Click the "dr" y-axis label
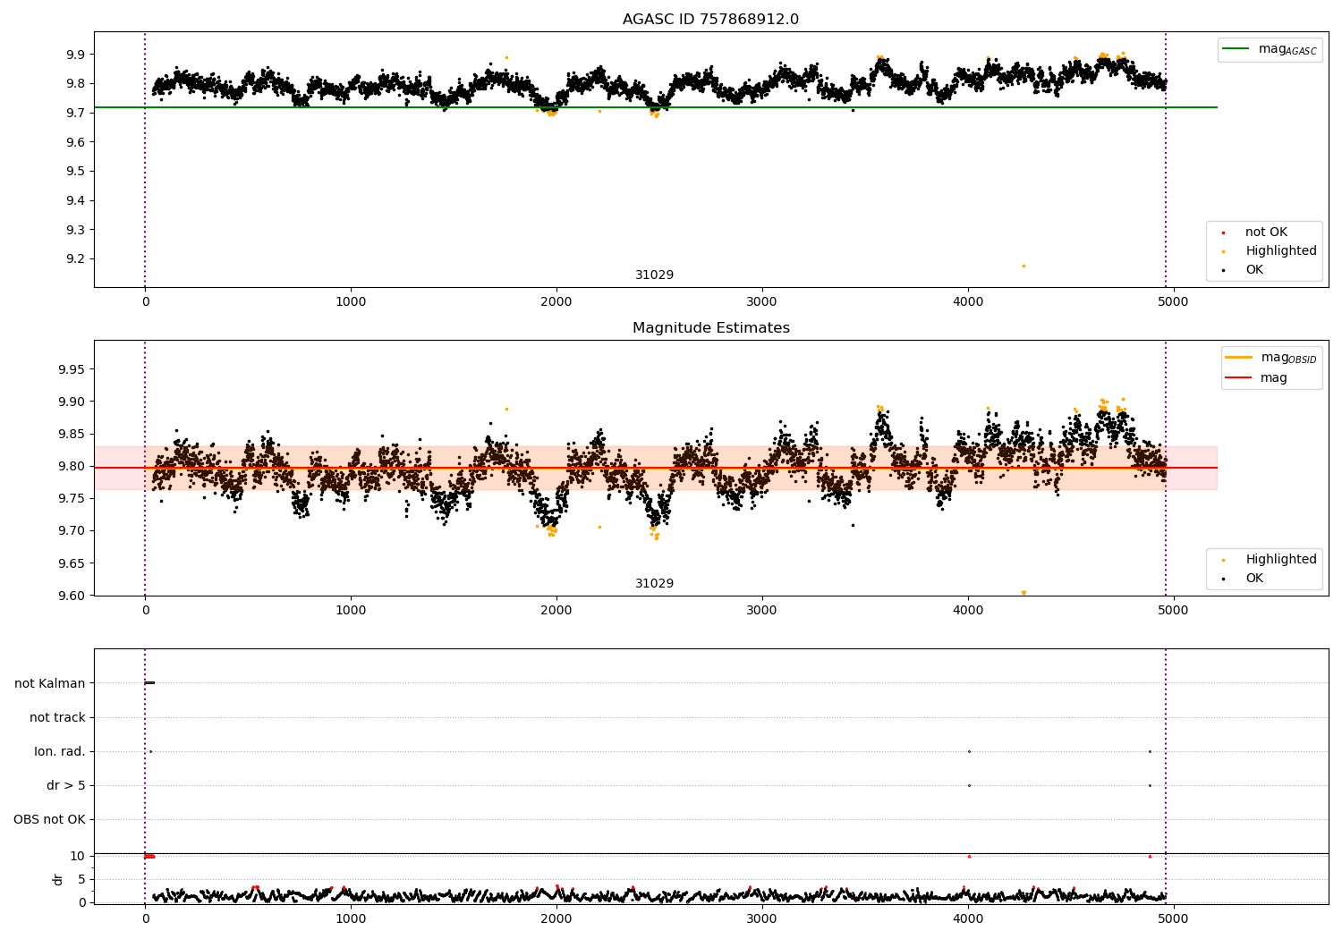The width and height of the screenshot is (1342, 939). (58, 879)
